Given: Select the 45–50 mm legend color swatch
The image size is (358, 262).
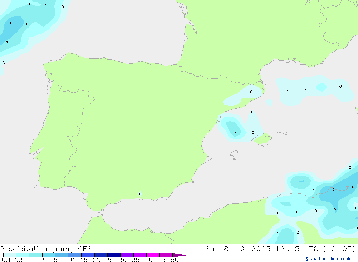Looking at the screenshot, I should 166,255.
